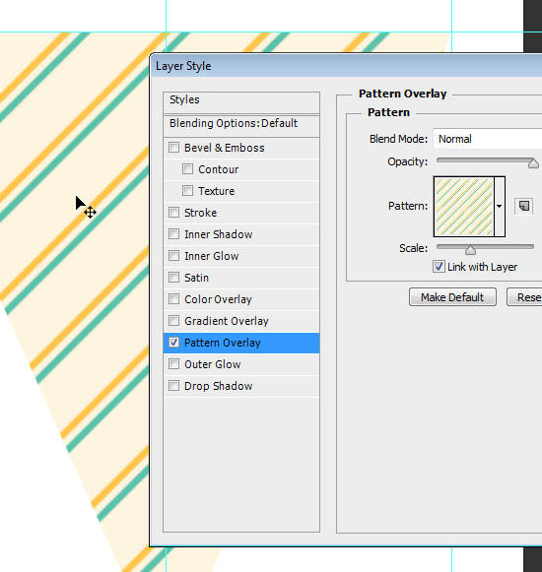Click the Scale slider handle
Screen dimensions: 542x572
tap(470, 250)
